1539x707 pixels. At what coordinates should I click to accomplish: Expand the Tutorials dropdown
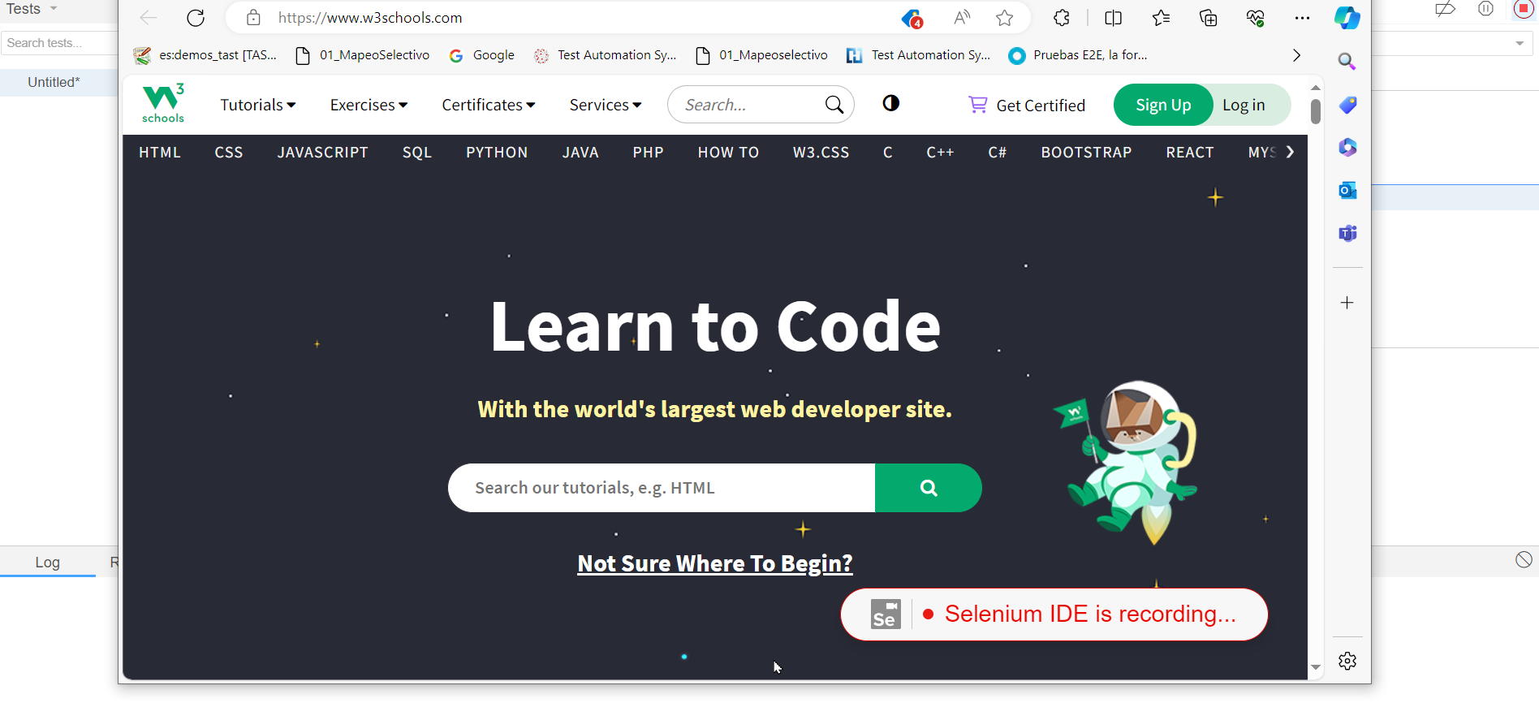click(x=258, y=105)
